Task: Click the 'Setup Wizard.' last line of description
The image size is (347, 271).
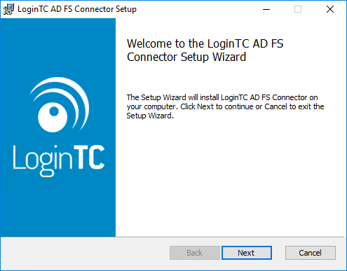Action: [150, 116]
